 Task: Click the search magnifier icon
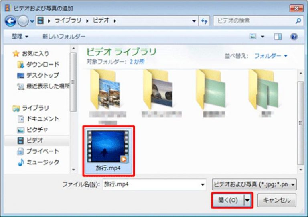[x=298, y=21]
